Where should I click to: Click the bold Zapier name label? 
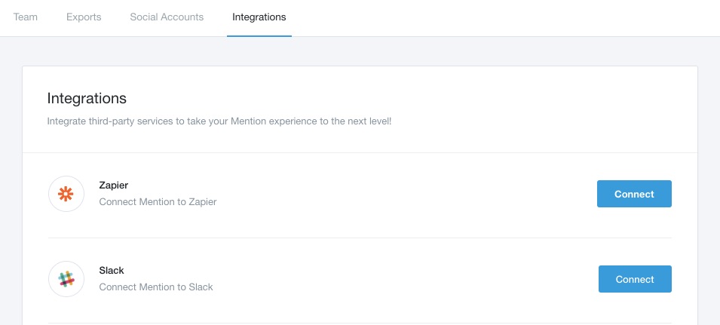click(113, 185)
